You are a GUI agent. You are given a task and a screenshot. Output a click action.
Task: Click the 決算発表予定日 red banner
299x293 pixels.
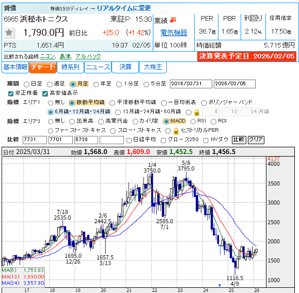coord(246,56)
